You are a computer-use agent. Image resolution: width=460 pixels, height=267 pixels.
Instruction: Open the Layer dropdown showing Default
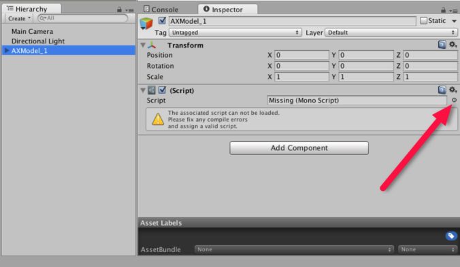click(x=391, y=33)
